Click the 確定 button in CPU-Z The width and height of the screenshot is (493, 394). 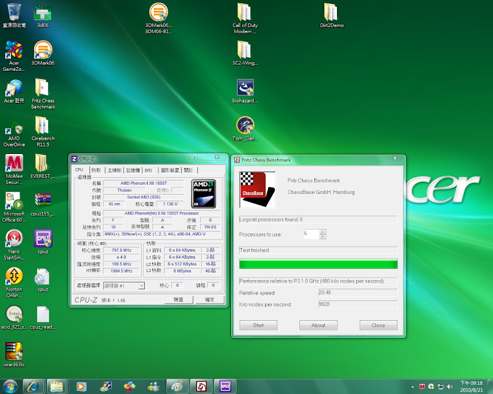210,300
